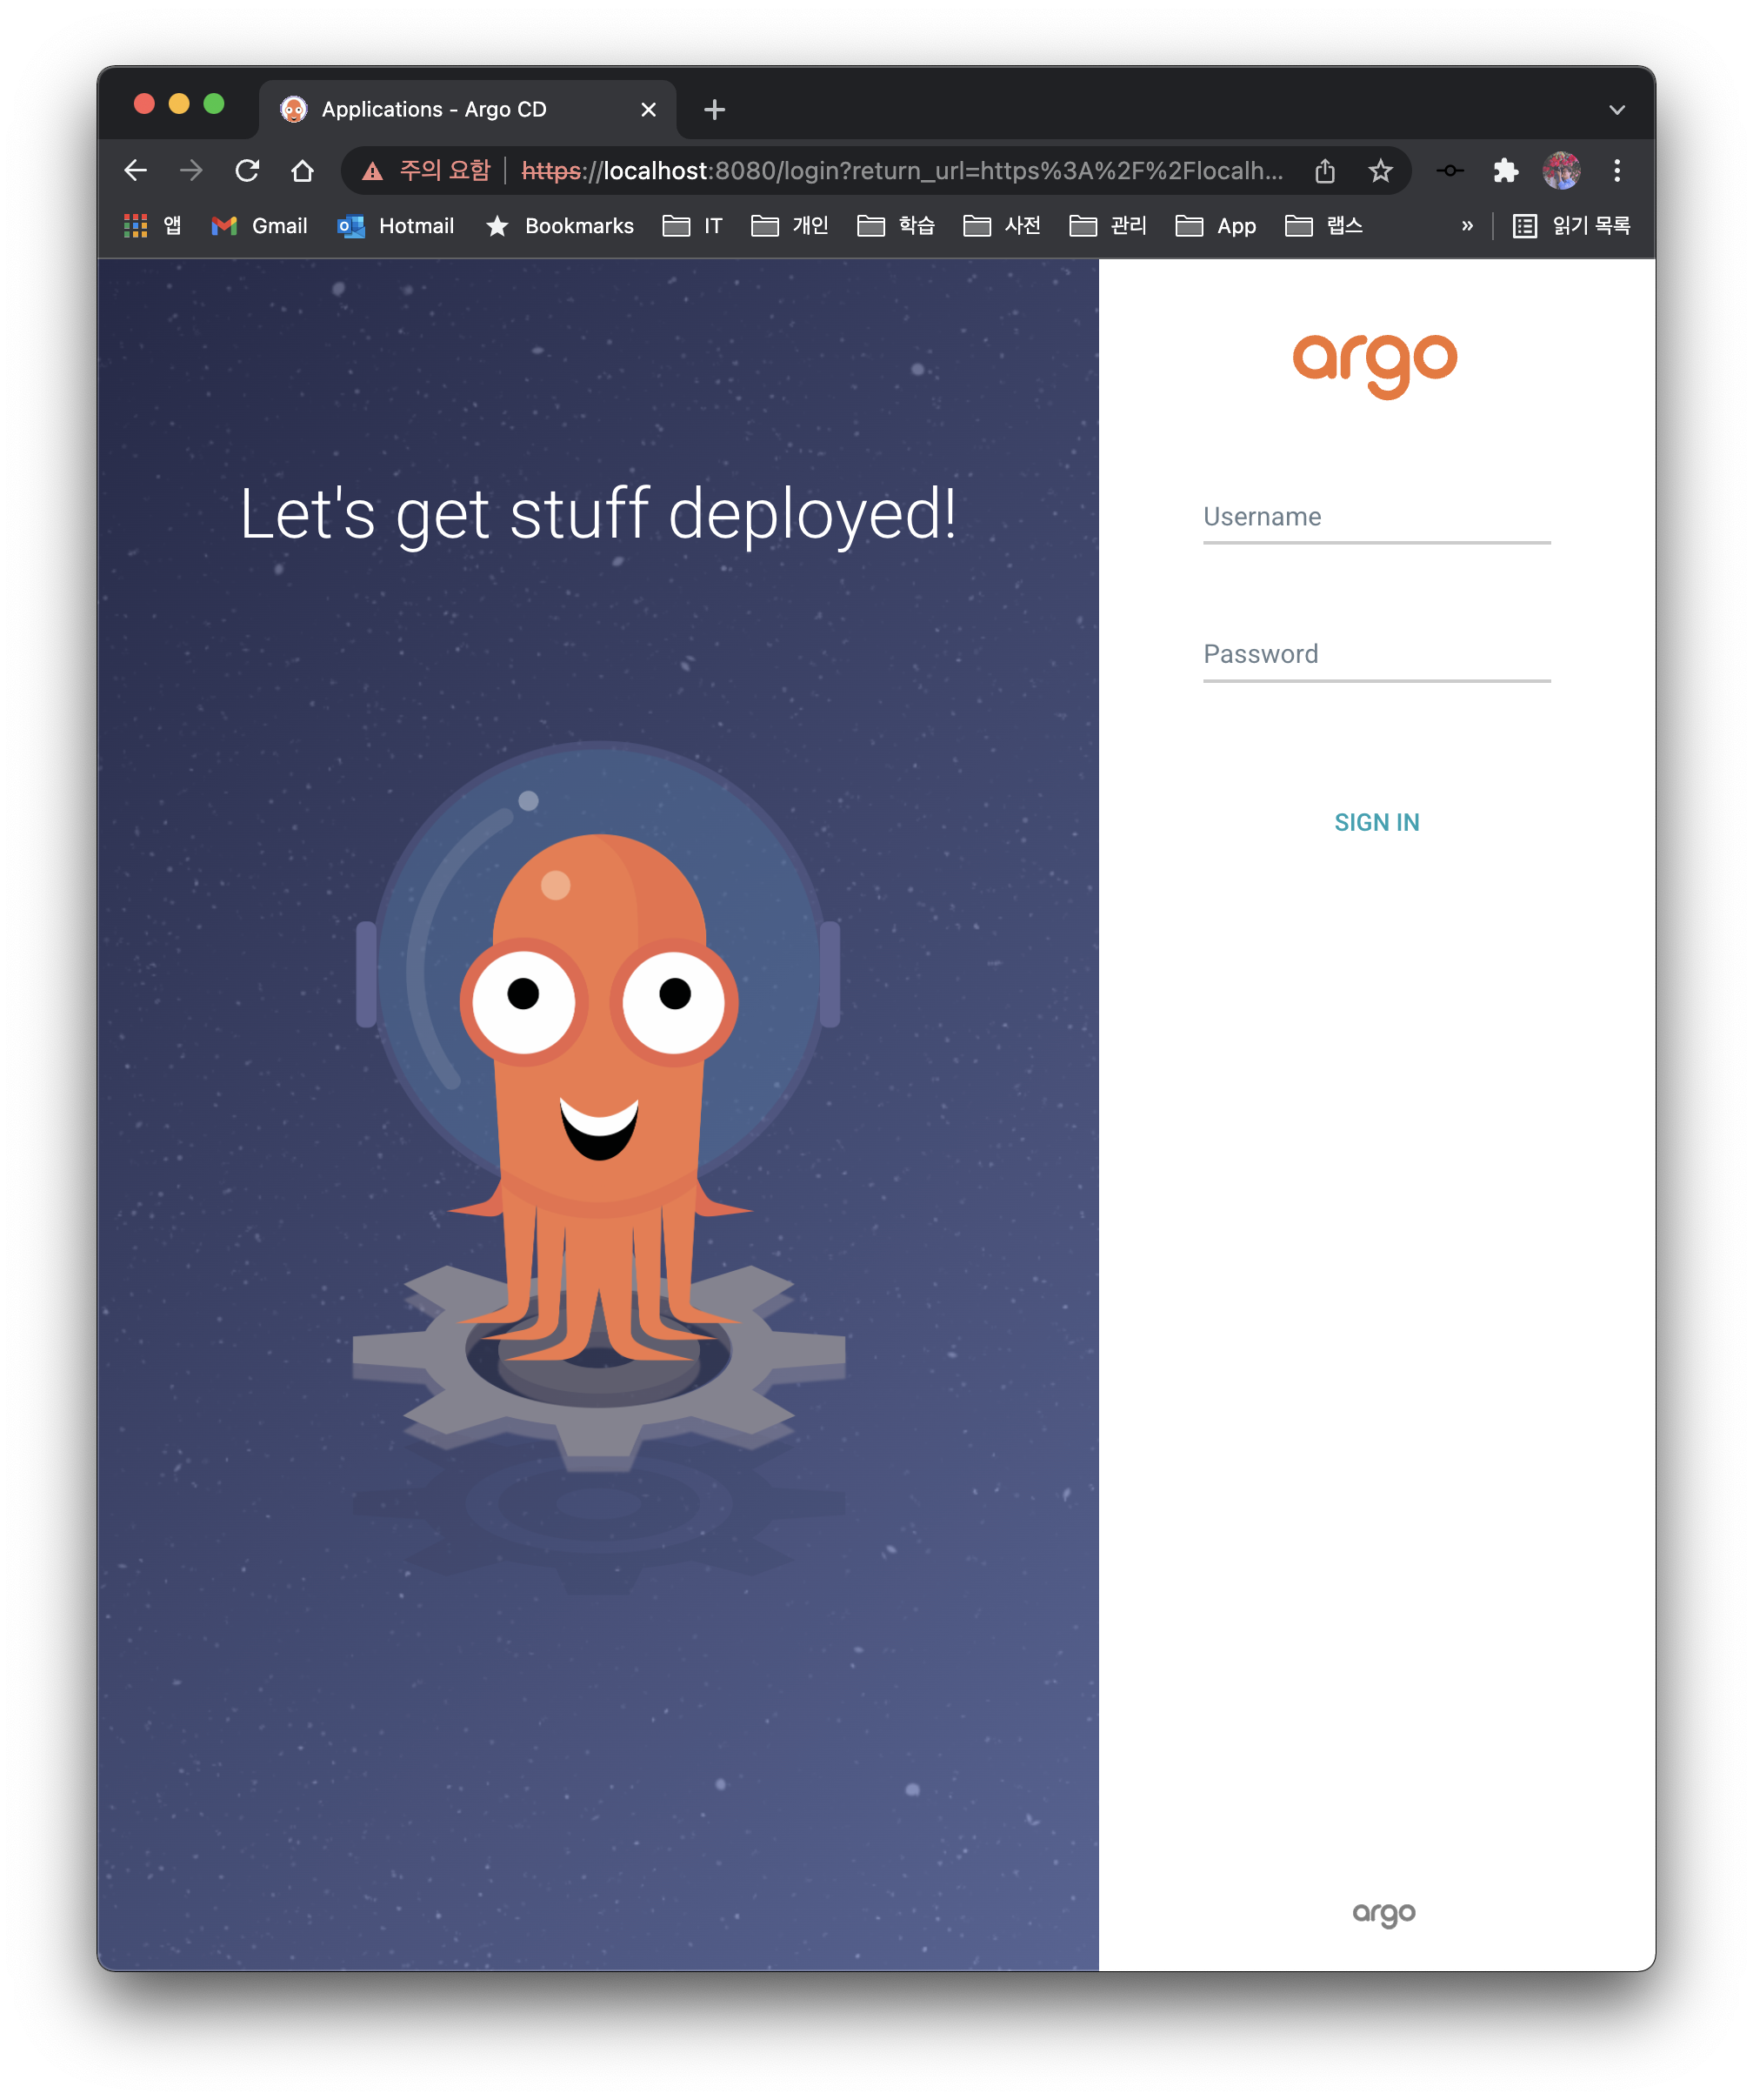1753x2100 pixels.
Task: Open the Chrome three-dot menu
Action: tap(1616, 170)
